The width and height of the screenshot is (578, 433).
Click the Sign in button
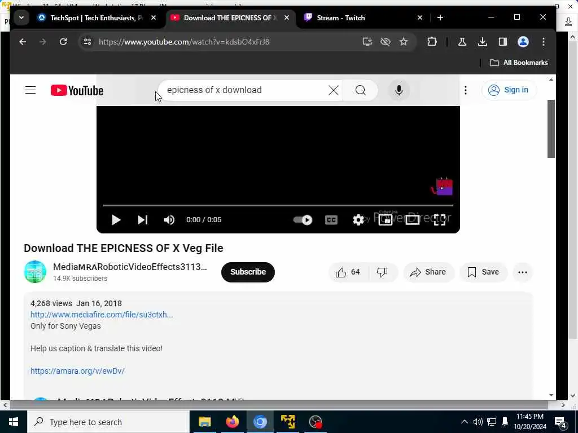tap(509, 90)
